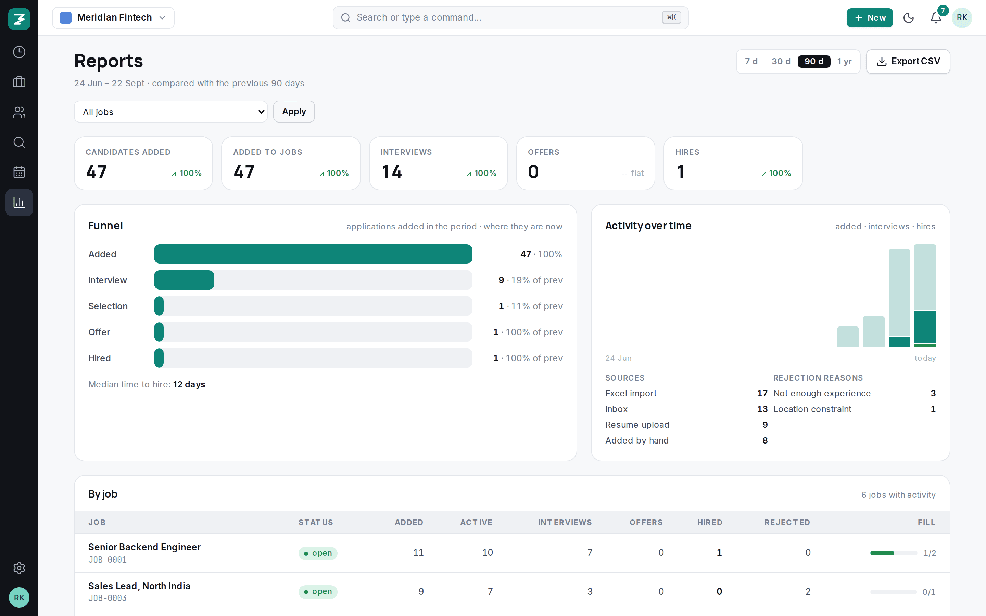Click Not enough experience rejection reason
Image resolution: width=986 pixels, height=616 pixels.
coord(855,393)
